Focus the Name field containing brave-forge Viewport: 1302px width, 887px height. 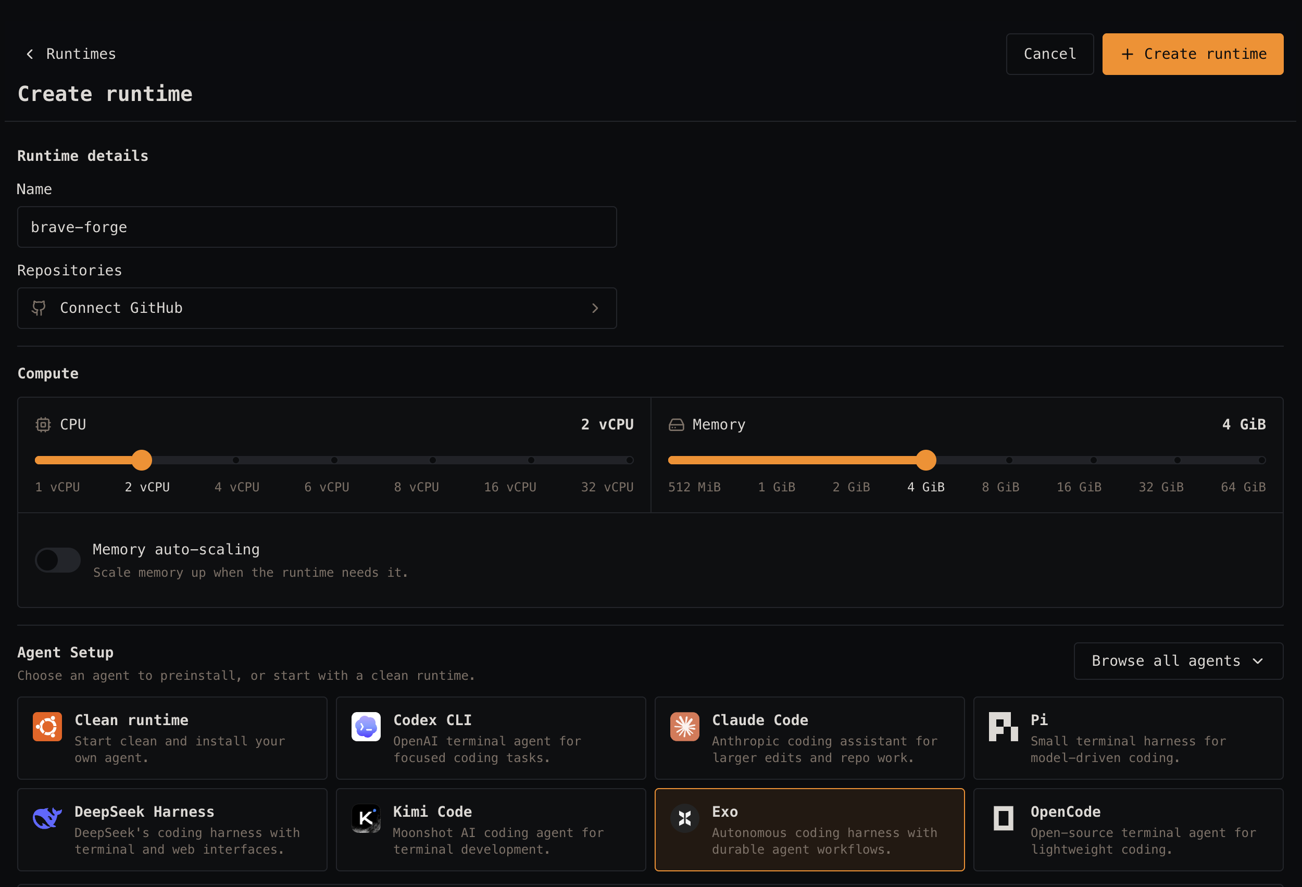coord(317,227)
